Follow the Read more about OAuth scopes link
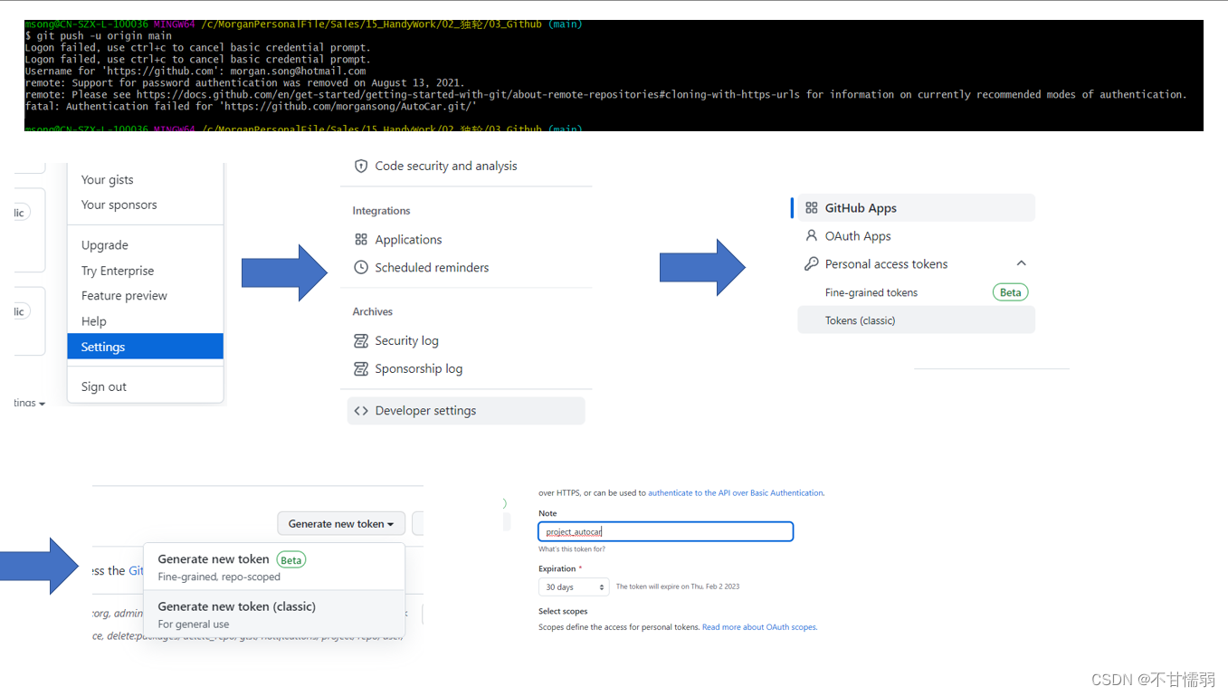The height and width of the screenshot is (696, 1228). click(759, 626)
